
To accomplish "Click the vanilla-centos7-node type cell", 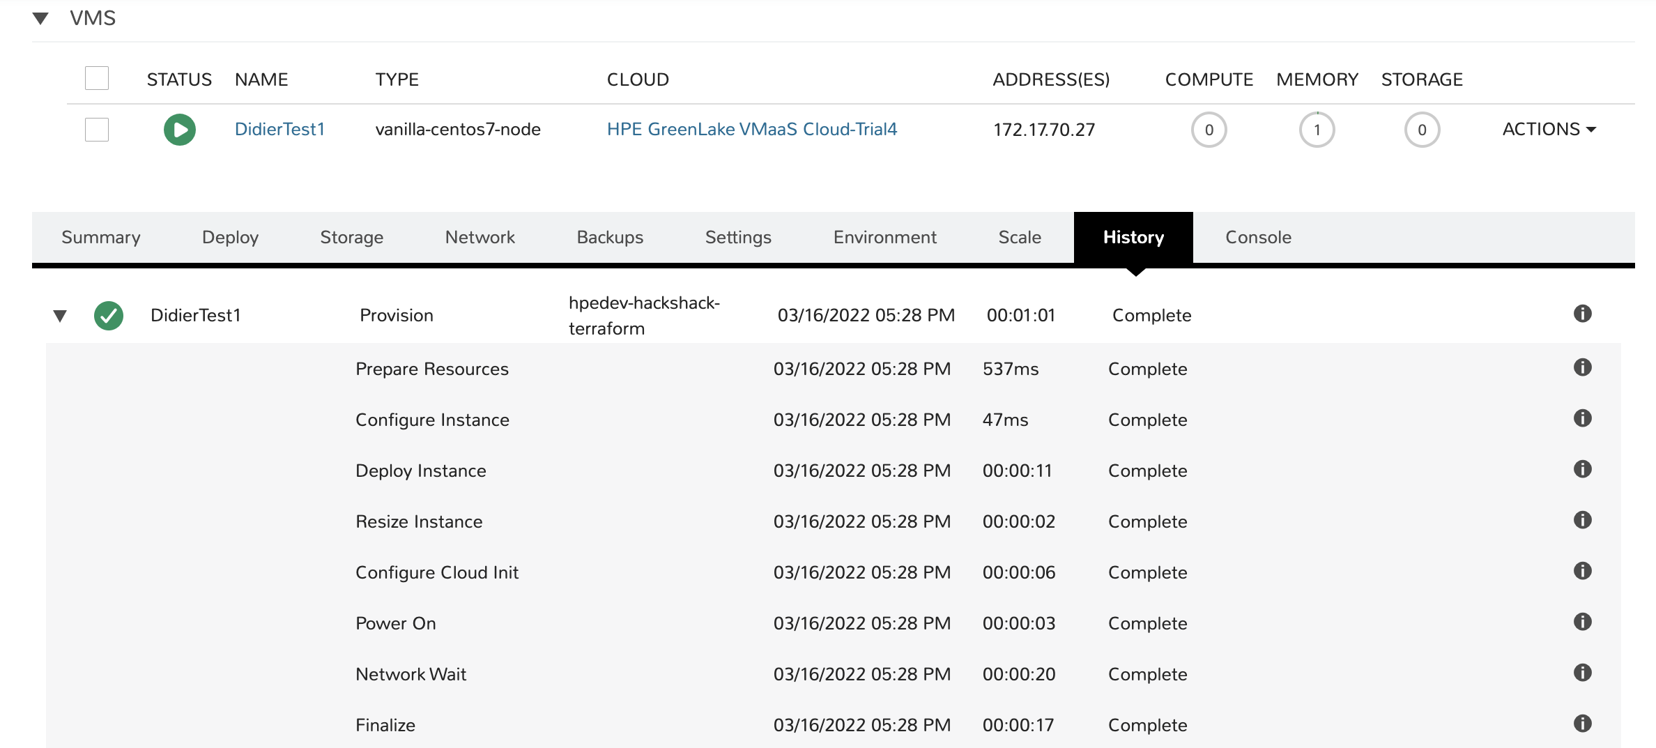I will pos(458,130).
